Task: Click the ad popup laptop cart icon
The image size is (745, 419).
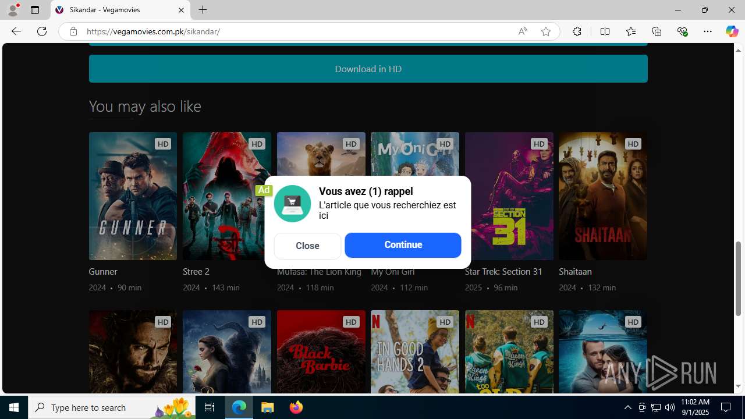Action: pos(292,204)
